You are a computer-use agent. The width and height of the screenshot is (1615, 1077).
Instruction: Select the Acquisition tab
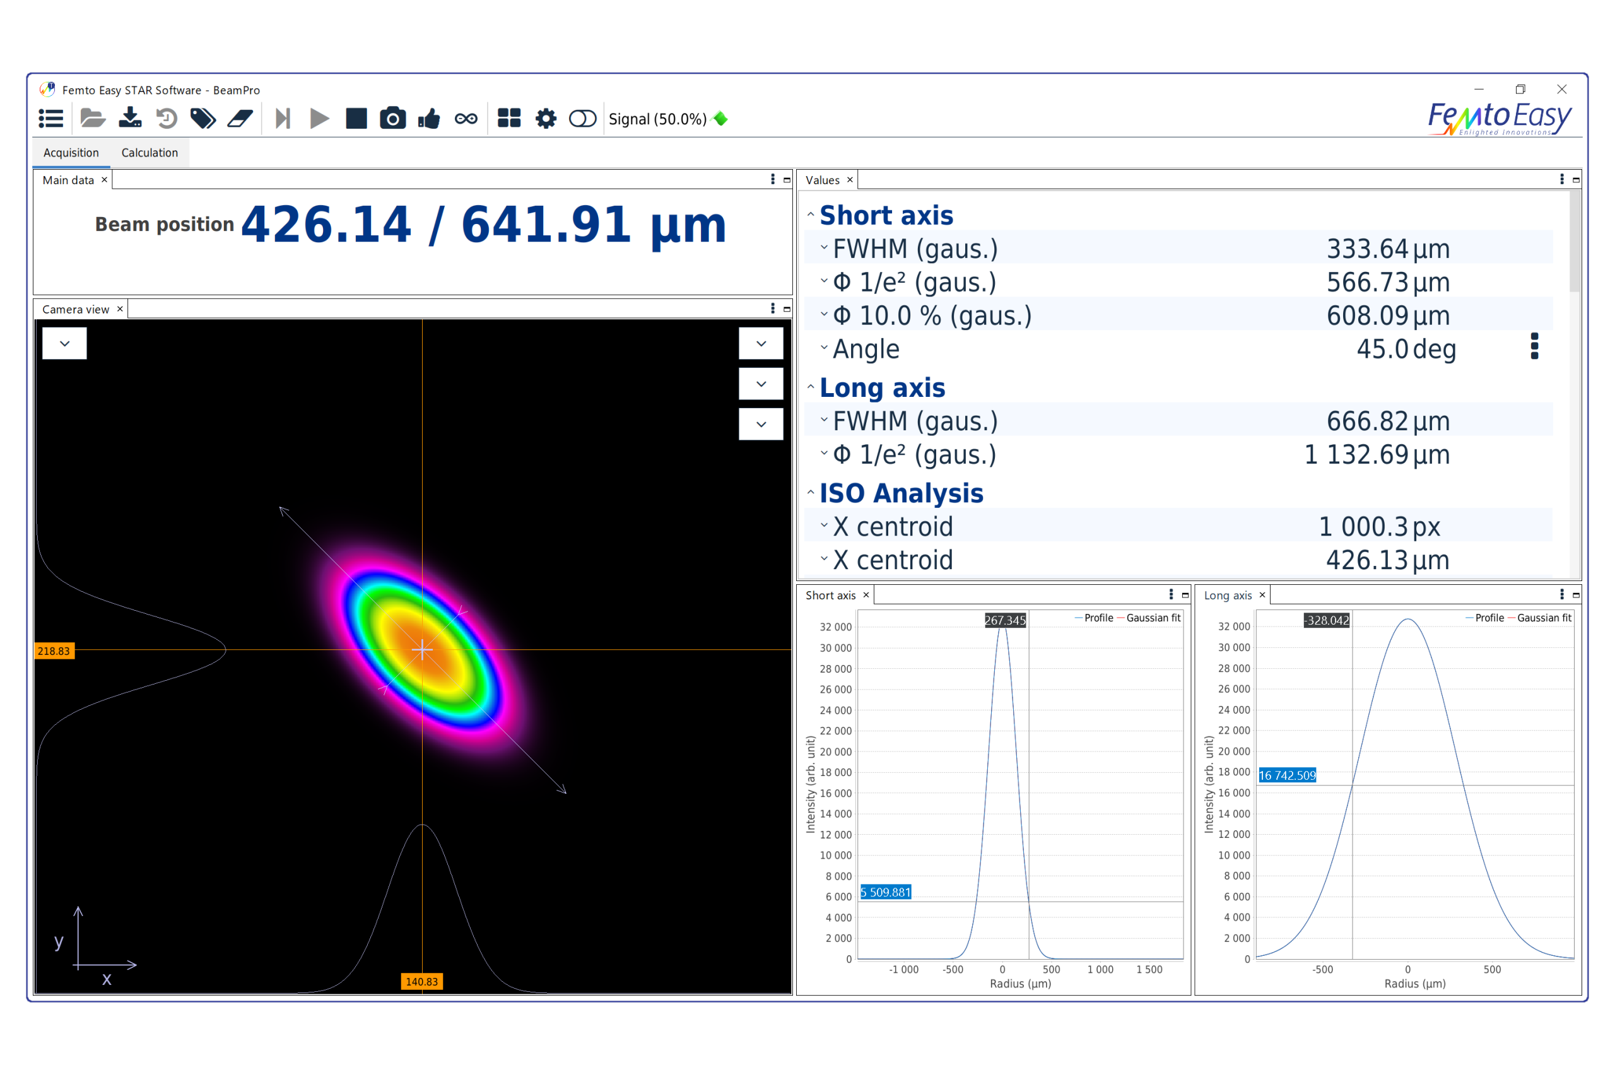[71, 153]
